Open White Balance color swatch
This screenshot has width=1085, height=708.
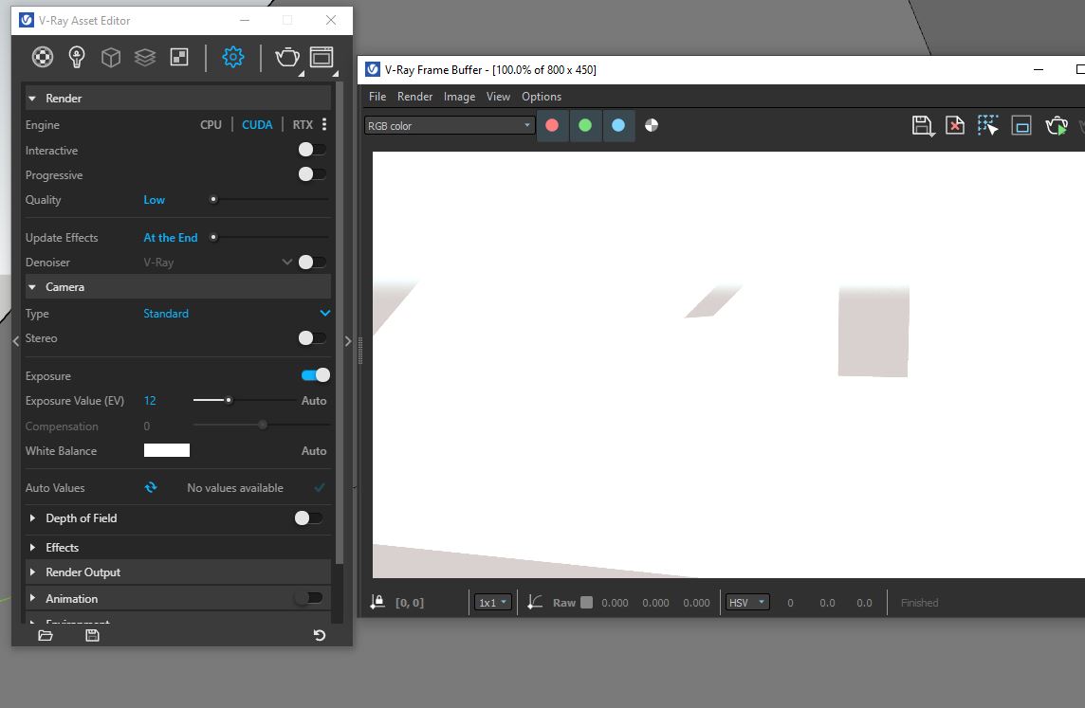[x=167, y=451]
